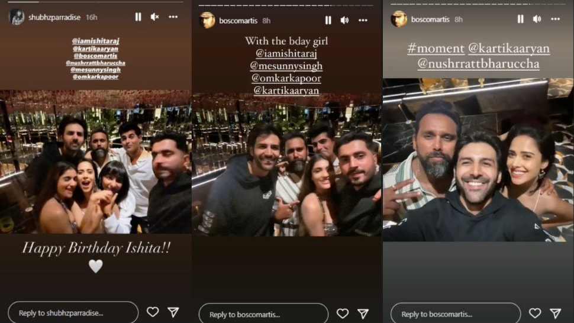Open three-dot menu on #moment story
Viewport: 574px width, 323px height.
coord(555,19)
